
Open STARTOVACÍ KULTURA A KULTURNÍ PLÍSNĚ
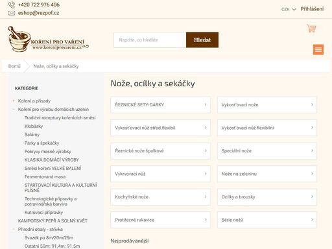point(60,187)
